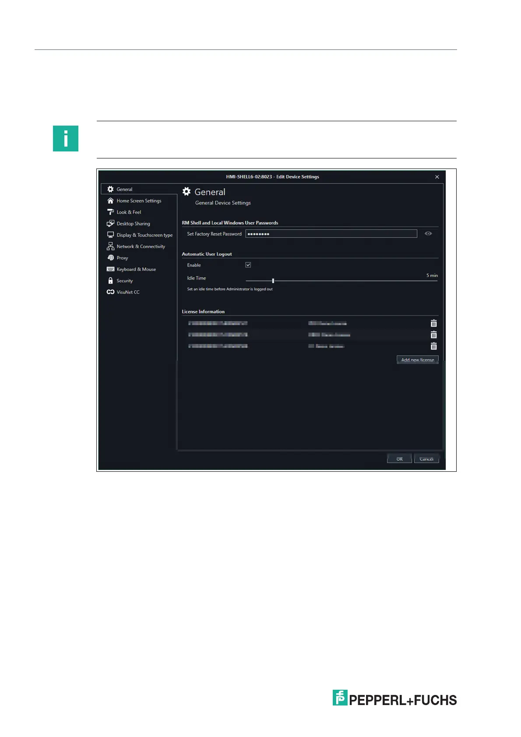Delete the second license entry
521x737 pixels.
click(x=433, y=335)
